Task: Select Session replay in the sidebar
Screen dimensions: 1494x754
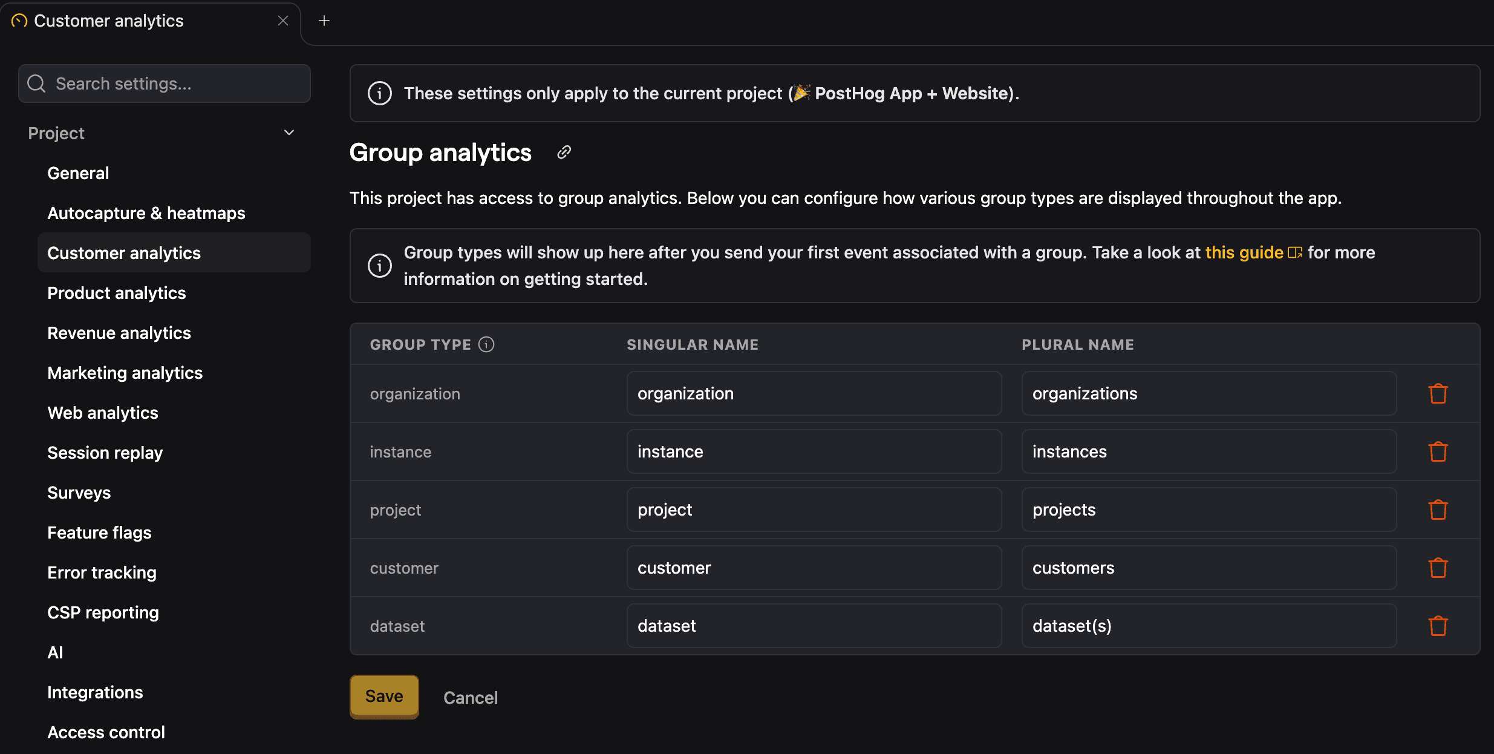Action: pos(105,452)
